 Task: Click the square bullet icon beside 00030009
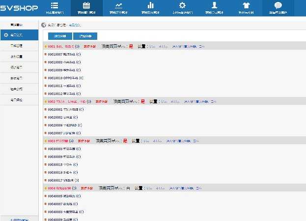(46, 157)
